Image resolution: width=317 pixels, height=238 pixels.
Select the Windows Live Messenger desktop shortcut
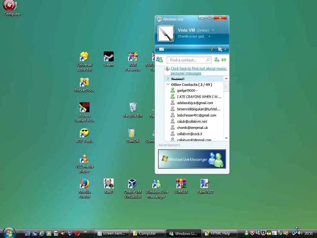[x=156, y=189]
